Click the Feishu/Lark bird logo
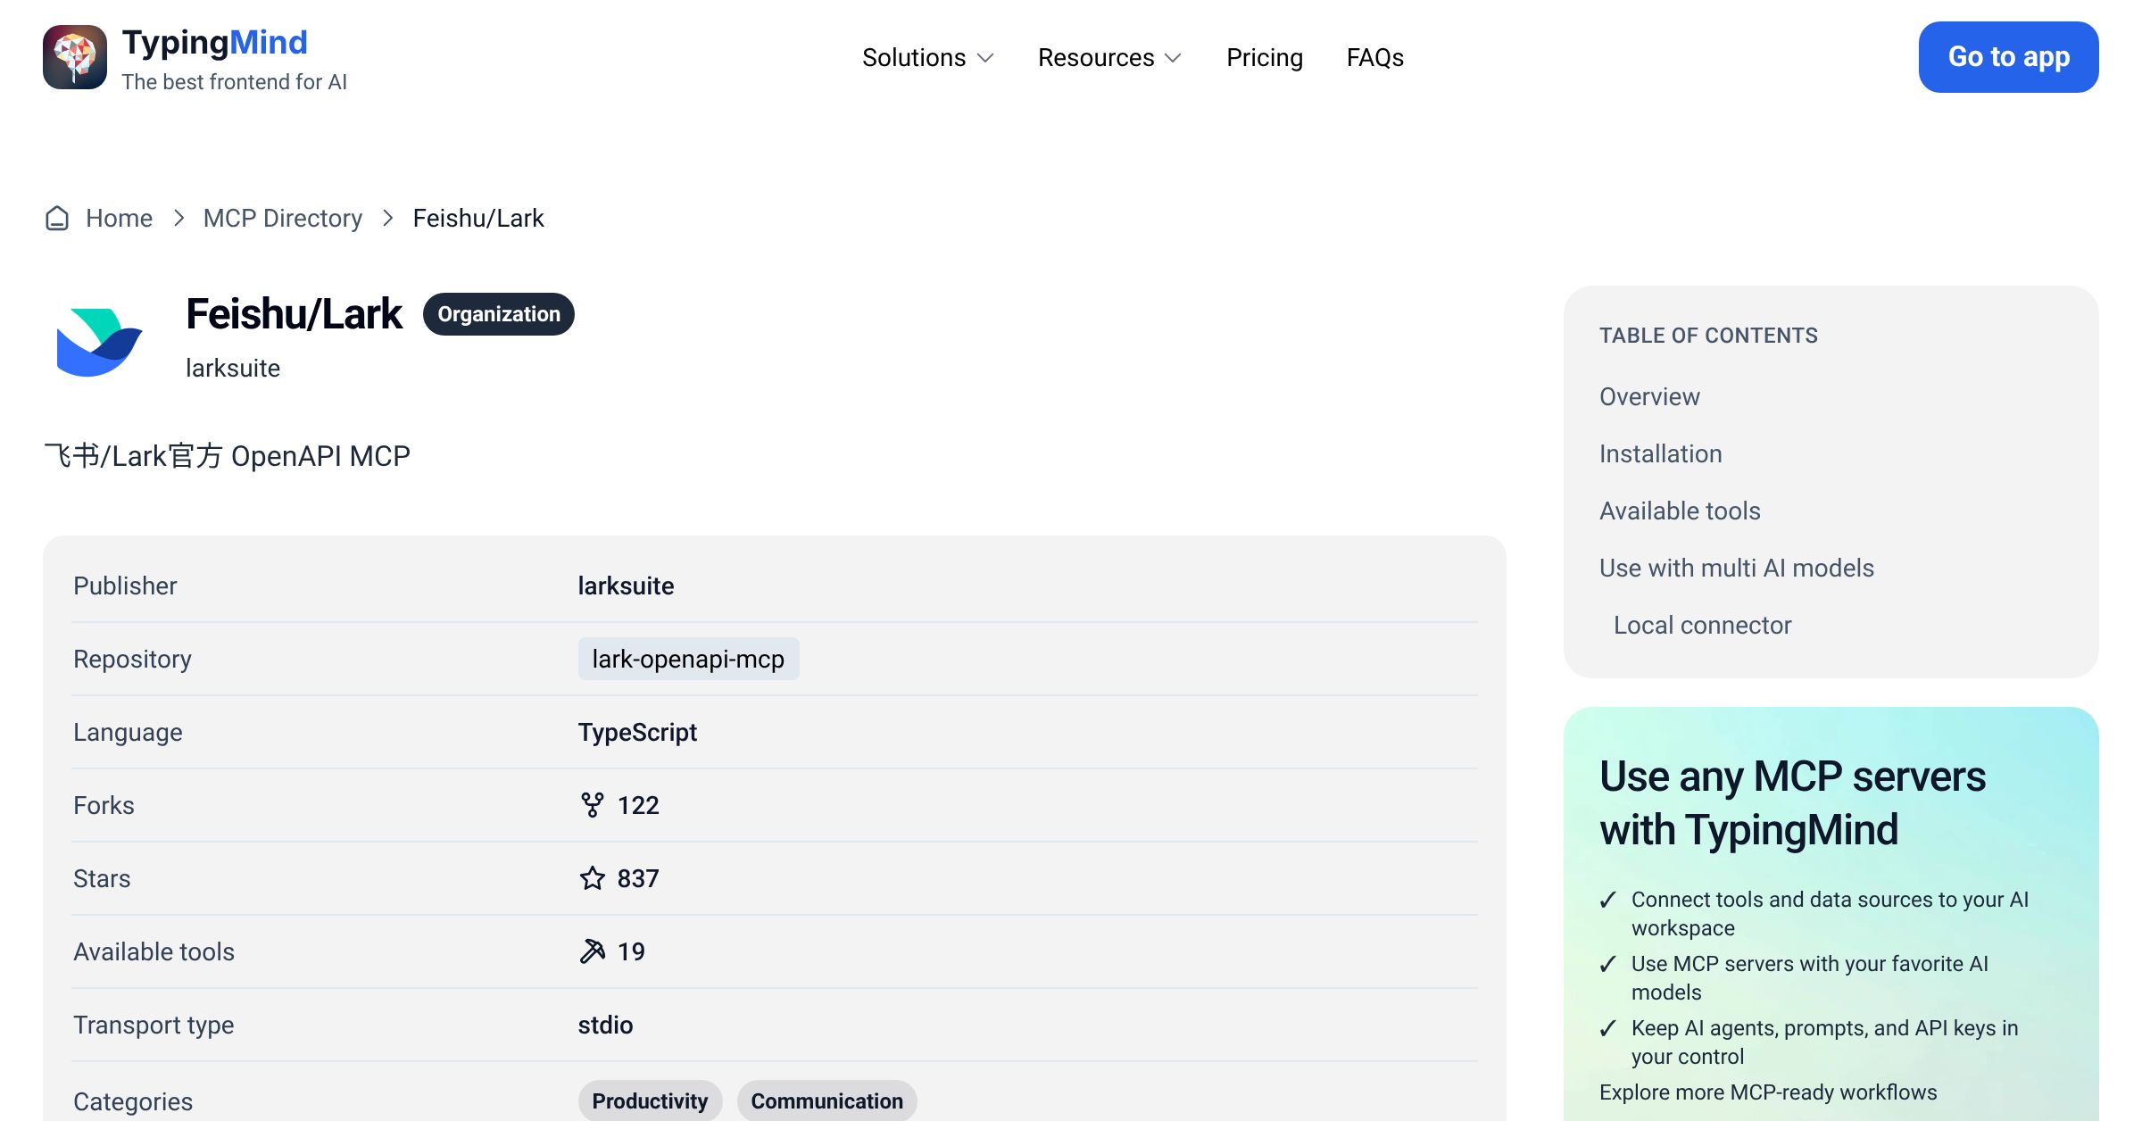 click(x=99, y=342)
